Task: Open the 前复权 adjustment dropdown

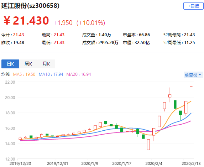Action: click(193, 75)
